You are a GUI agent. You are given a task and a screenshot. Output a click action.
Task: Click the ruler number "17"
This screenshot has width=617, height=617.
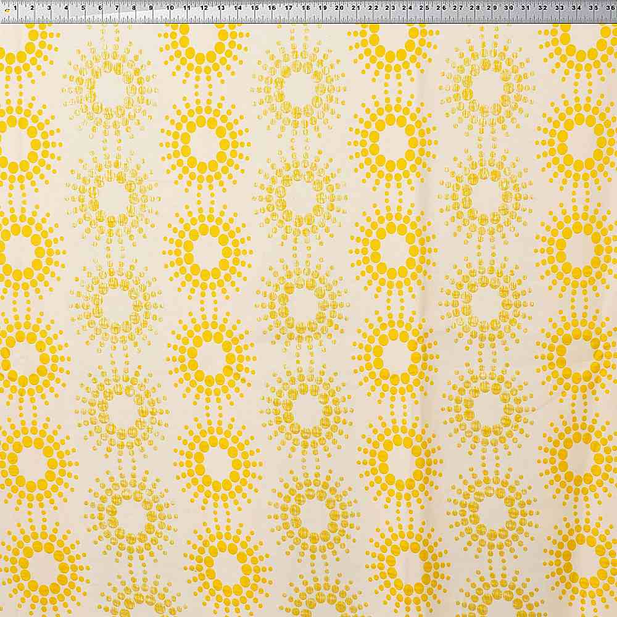(289, 7)
